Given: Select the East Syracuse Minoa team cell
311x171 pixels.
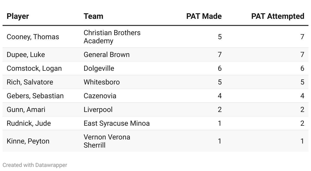Looking at the screenshot, I should pos(116,123).
